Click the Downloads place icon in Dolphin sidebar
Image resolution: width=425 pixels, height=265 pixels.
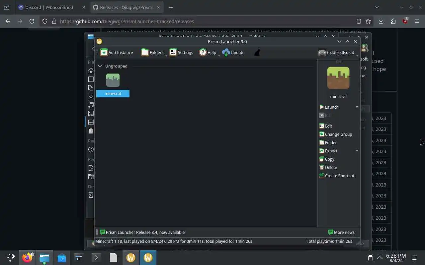tap(91, 96)
